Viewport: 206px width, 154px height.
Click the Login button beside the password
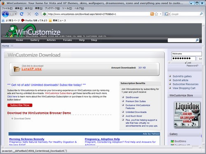click(x=200, y=58)
